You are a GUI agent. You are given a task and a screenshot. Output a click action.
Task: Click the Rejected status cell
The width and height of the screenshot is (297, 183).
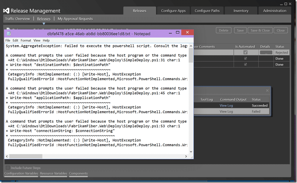tap(281, 53)
